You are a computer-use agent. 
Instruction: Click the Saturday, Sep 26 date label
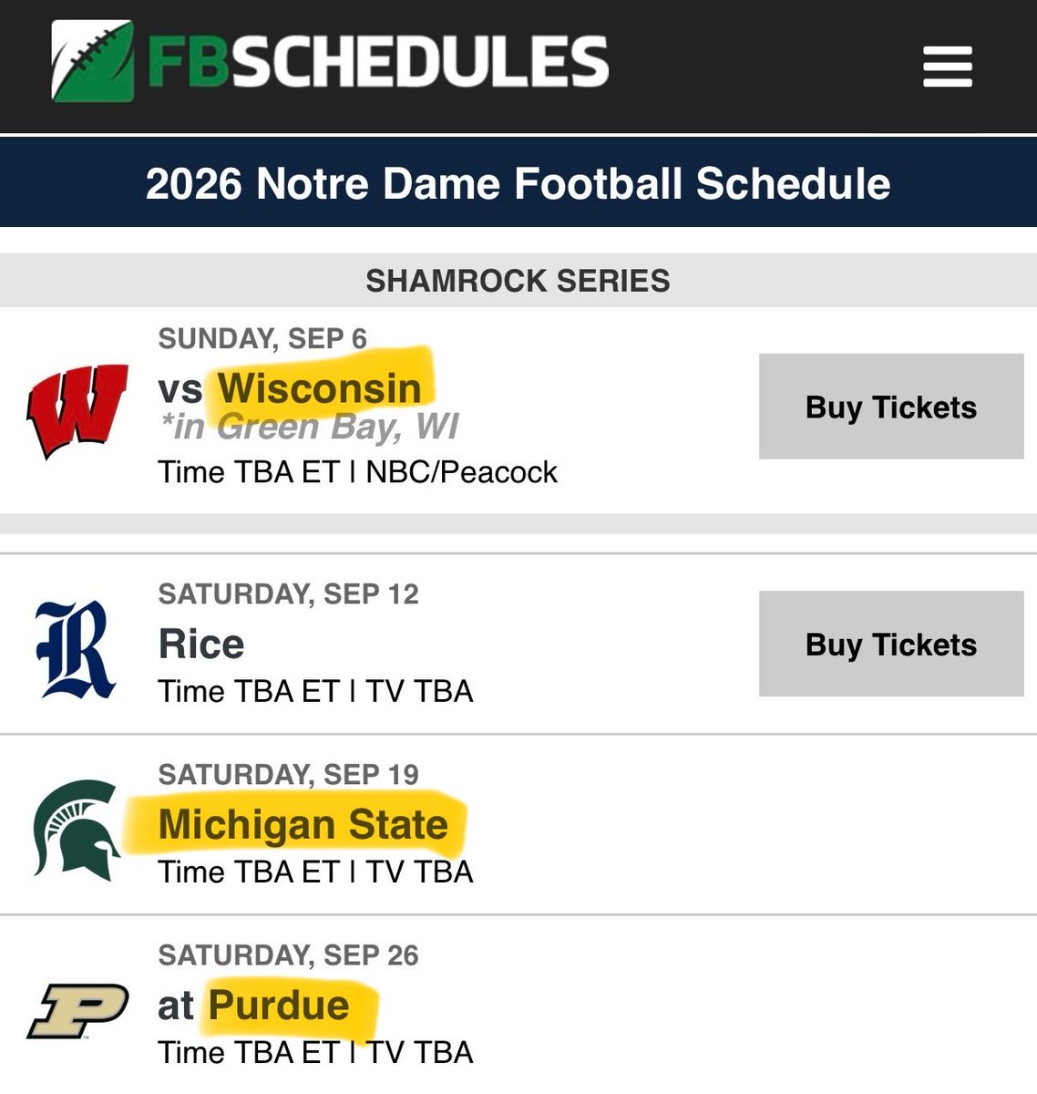coord(288,955)
